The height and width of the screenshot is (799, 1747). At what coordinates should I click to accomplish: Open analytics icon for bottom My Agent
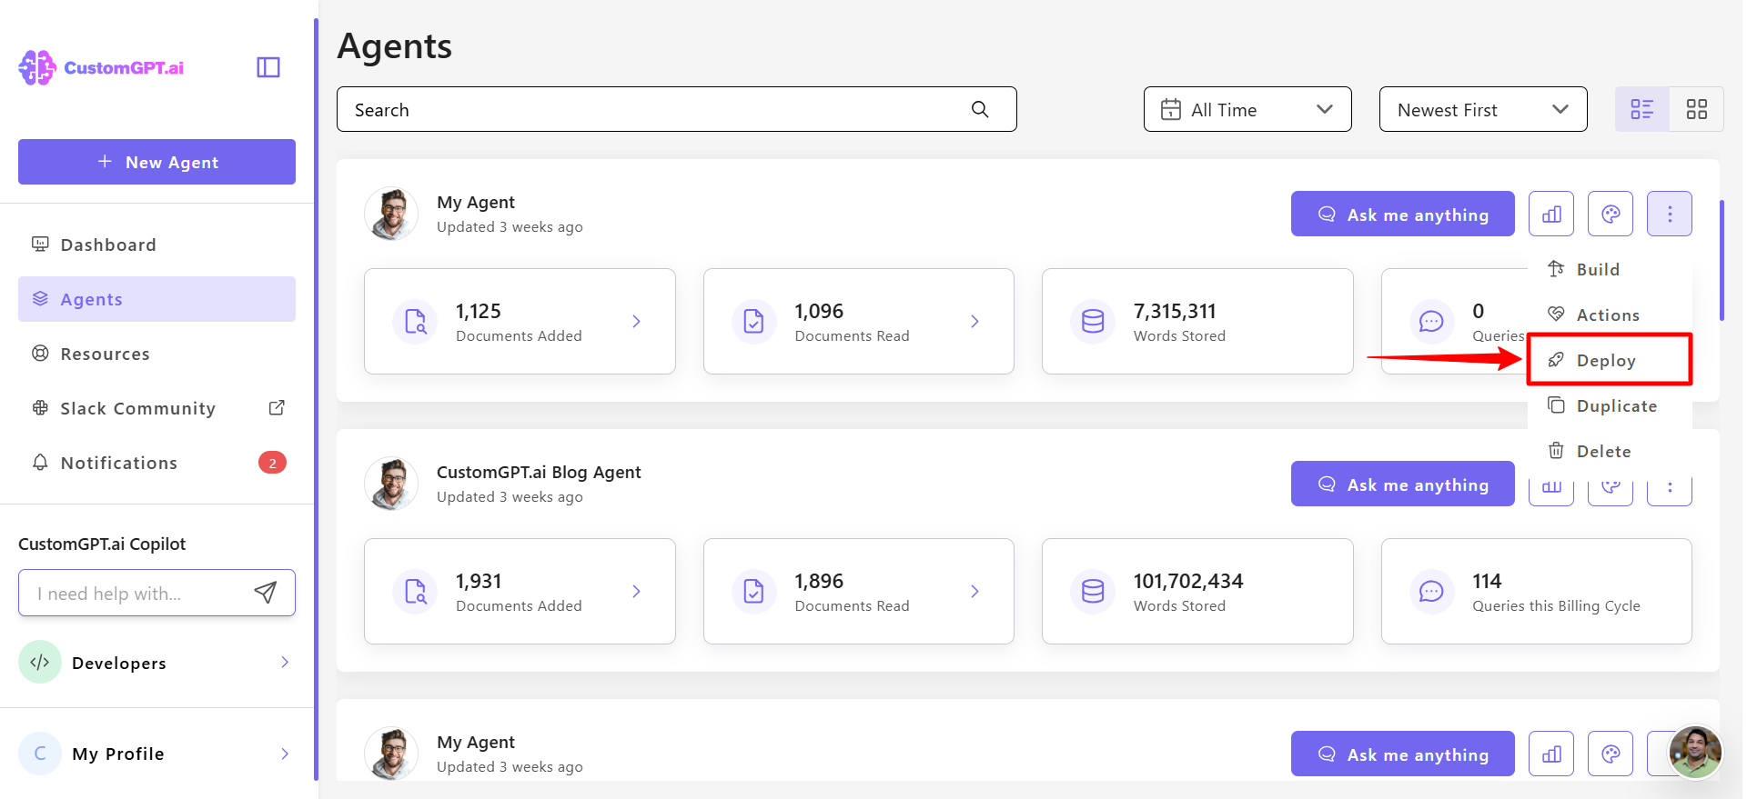[x=1551, y=754]
